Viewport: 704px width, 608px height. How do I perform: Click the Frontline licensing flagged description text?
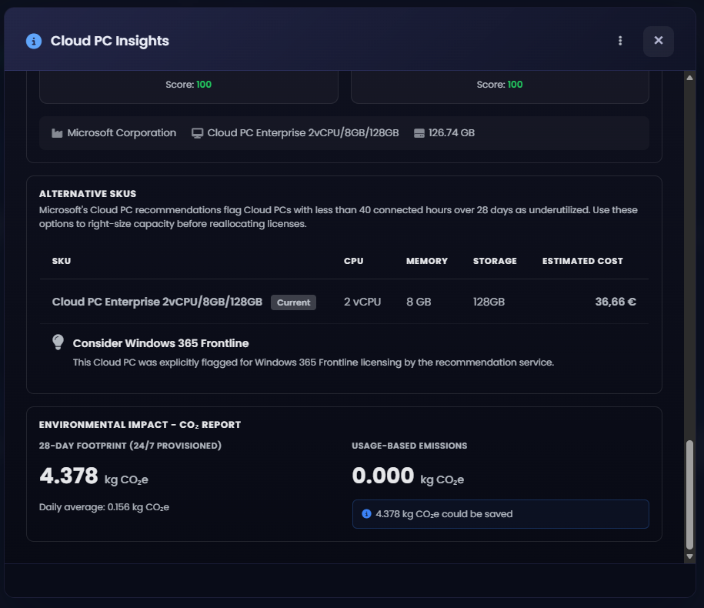pos(313,362)
